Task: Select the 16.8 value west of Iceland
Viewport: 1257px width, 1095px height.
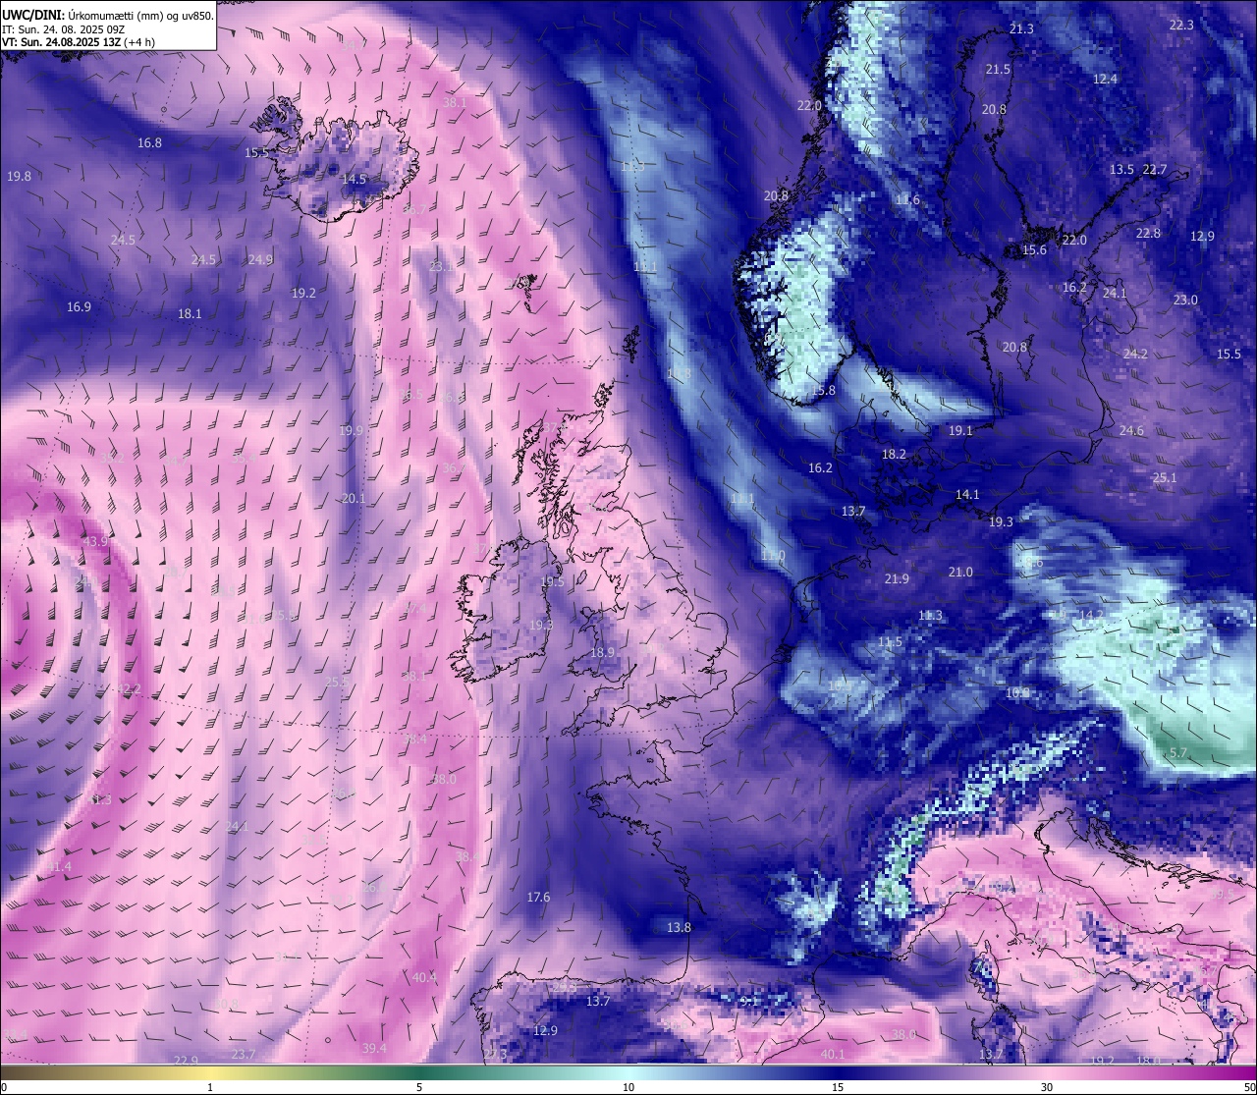Action: click(149, 142)
